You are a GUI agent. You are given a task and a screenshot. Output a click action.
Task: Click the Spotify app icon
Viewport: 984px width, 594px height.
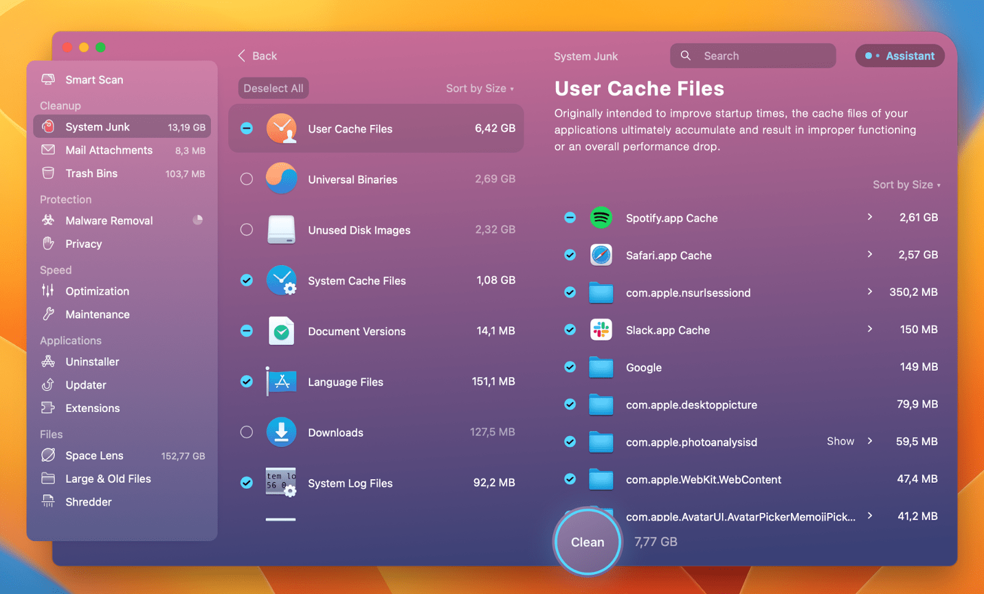[601, 218]
